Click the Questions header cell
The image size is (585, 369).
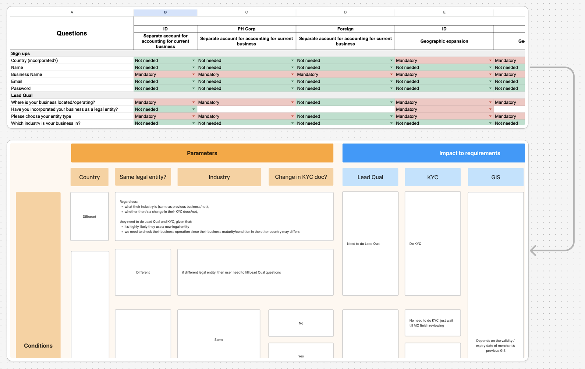point(72,33)
